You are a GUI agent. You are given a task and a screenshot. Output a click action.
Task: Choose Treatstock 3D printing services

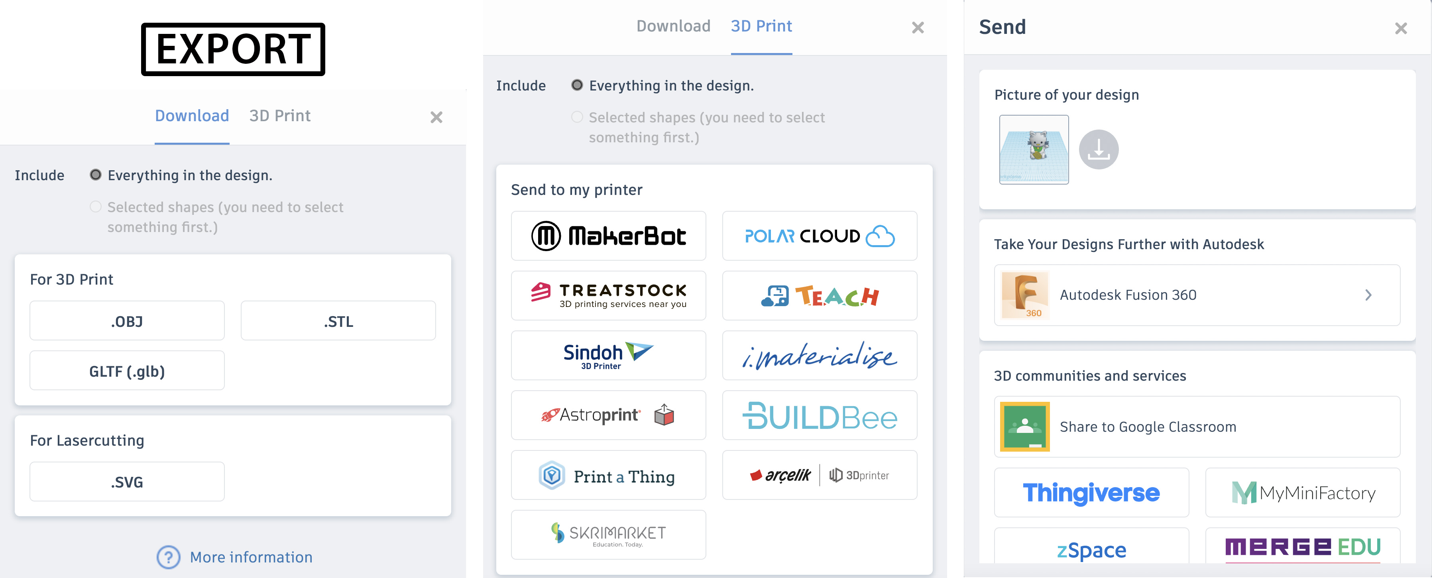(x=608, y=295)
